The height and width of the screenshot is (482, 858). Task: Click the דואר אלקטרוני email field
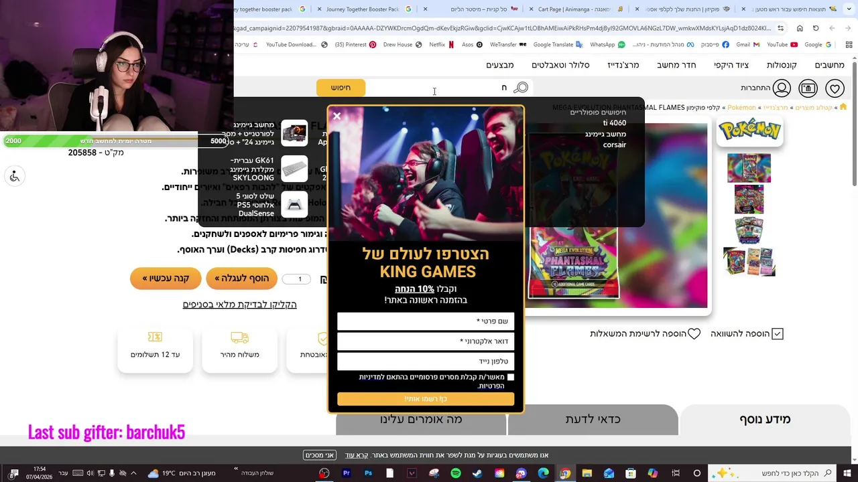[426, 341]
